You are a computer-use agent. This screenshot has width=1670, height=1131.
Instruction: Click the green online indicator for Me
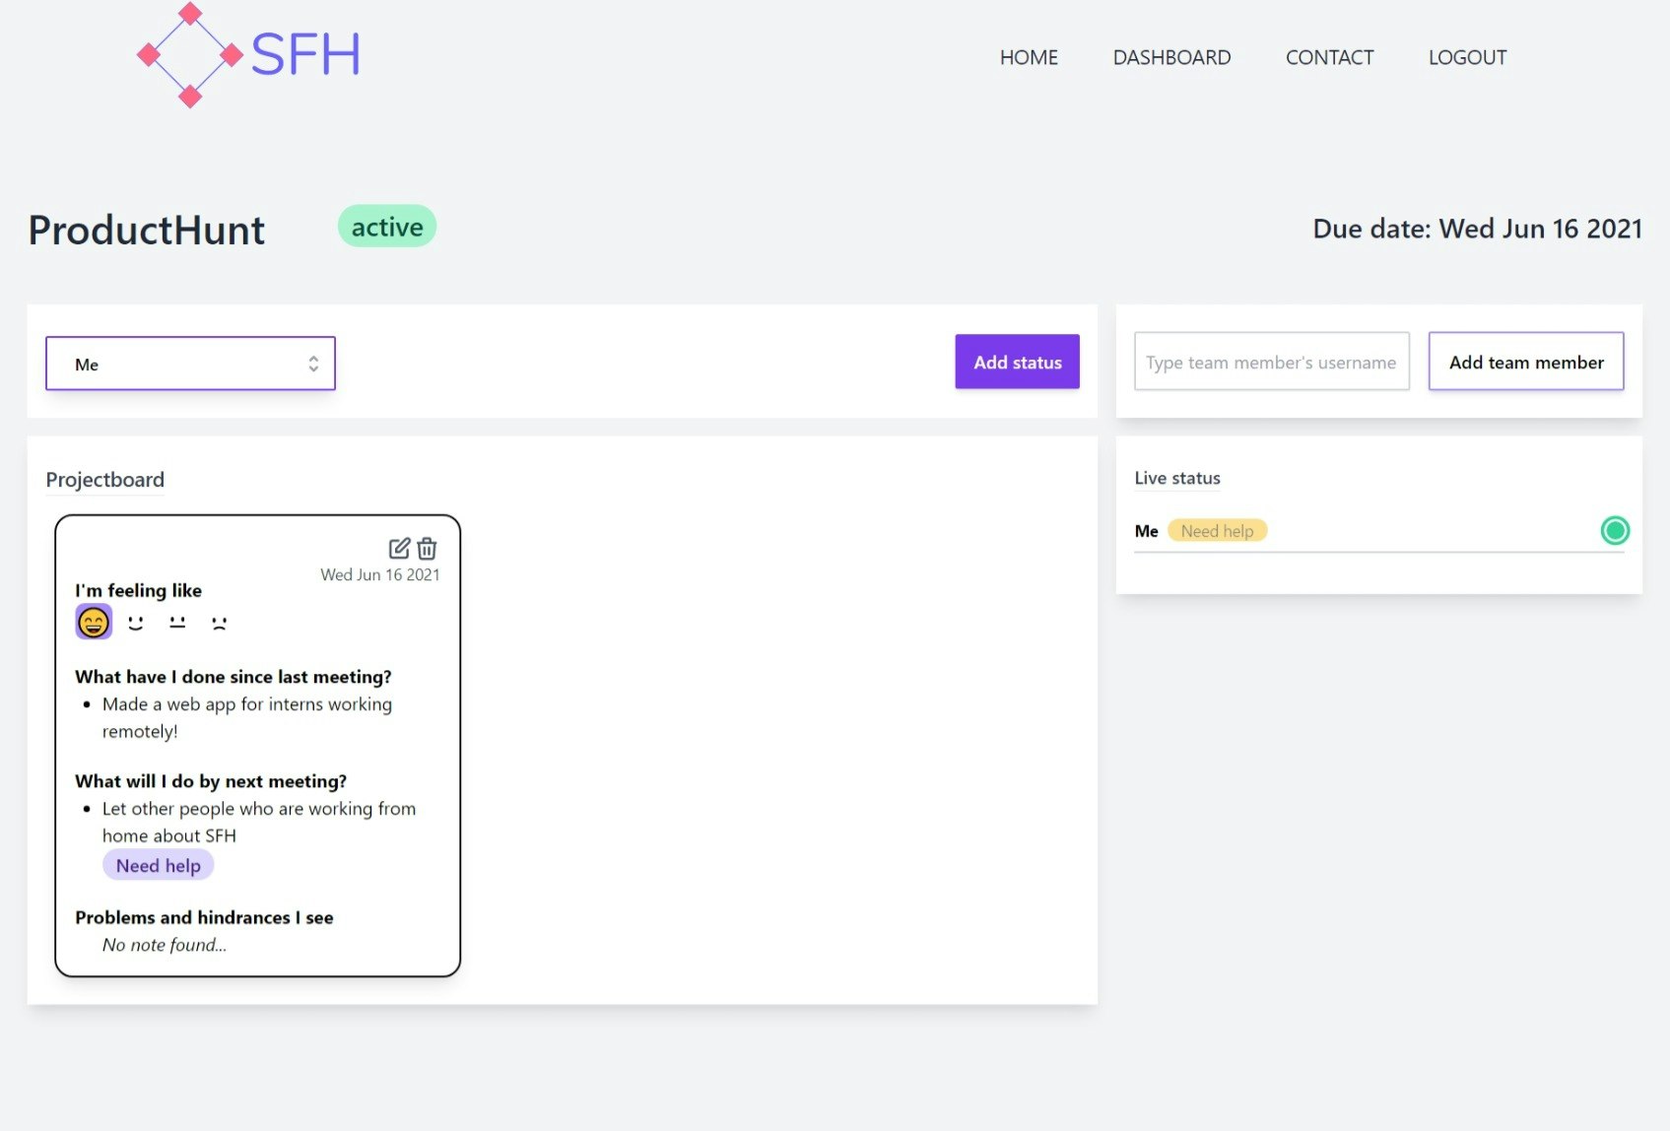pyautogui.click(x=1615, y=531)
